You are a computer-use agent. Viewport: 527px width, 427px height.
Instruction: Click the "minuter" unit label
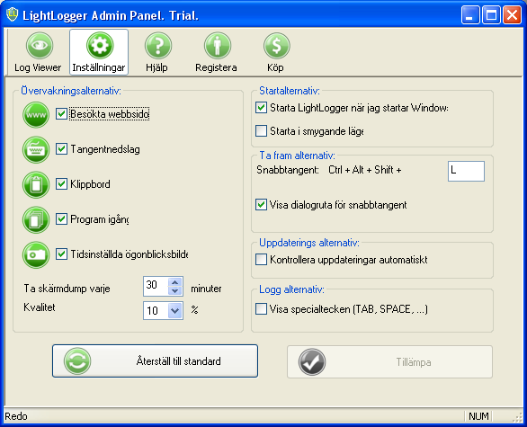pos(206,289)
